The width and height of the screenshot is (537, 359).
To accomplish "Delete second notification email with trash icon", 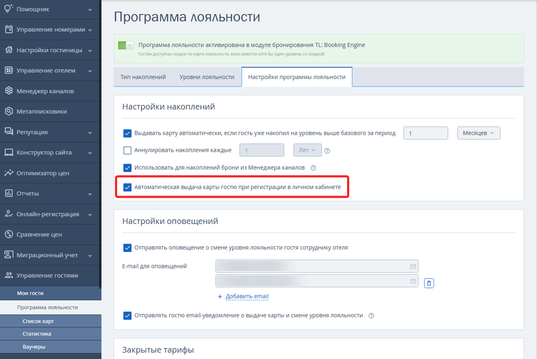I will tap(429, 283).
